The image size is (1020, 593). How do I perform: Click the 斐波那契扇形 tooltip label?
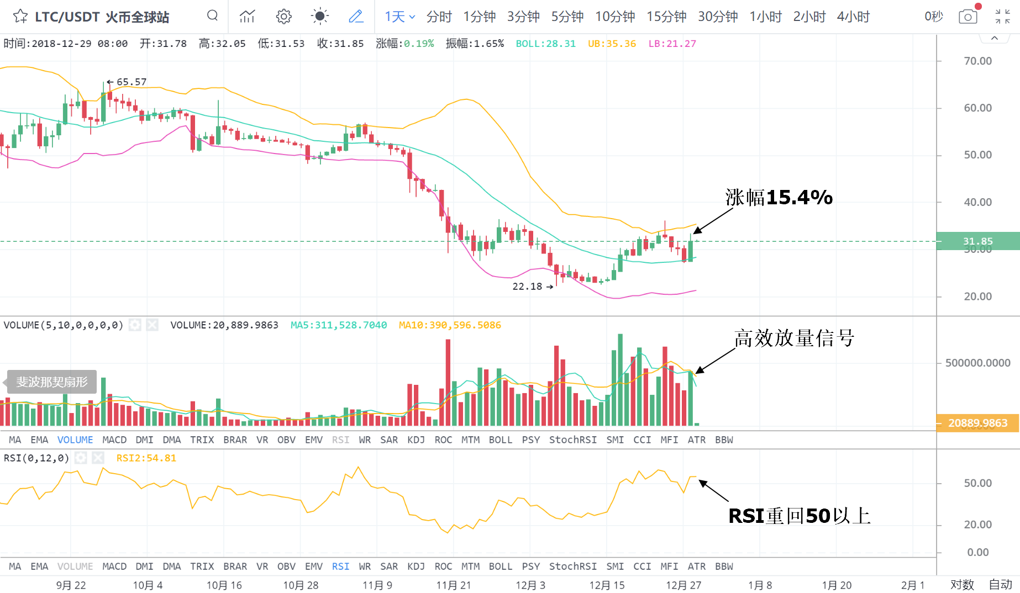click(x=51, y=382)
